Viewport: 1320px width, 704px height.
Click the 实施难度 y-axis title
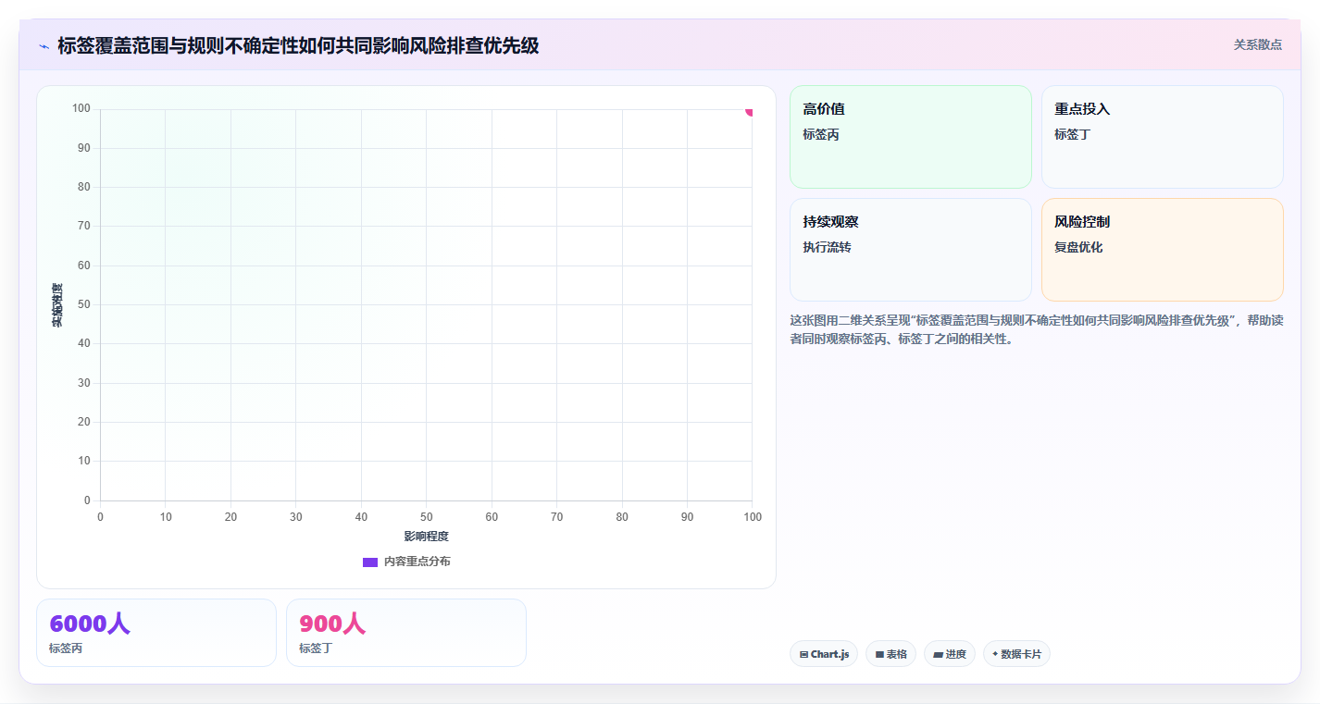pos(57,305)
